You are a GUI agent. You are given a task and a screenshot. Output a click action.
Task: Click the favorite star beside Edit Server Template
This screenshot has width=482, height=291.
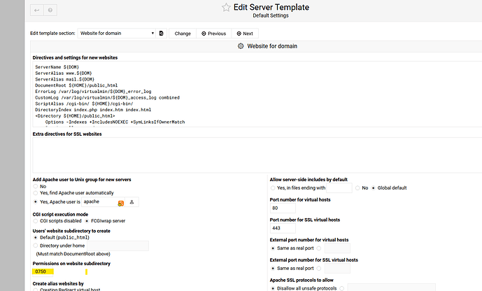coord(226,7)
